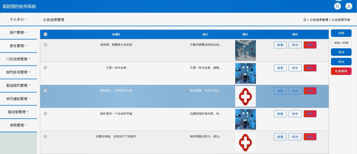Open operating room image in first row
Viewport: 357px width, 154px height.
(246, 50)
